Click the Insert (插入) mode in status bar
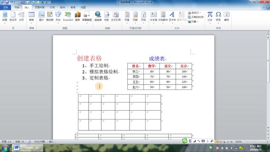The image size is (270, 152). point(51,142)
